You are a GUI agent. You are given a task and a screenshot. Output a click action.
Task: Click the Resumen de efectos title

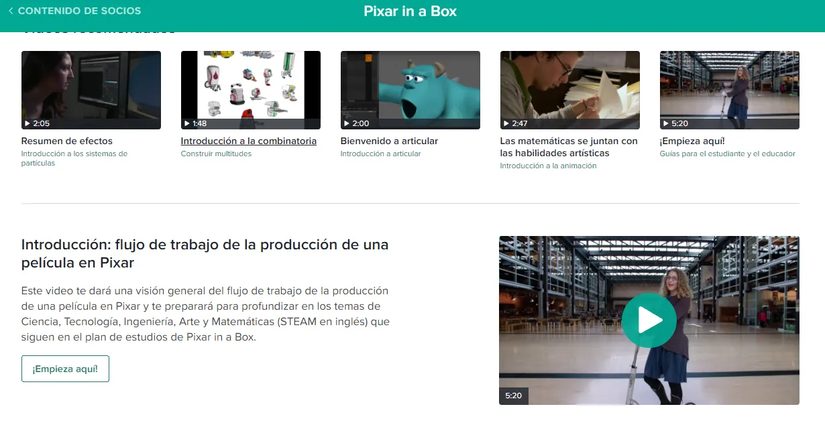(67, 141)
